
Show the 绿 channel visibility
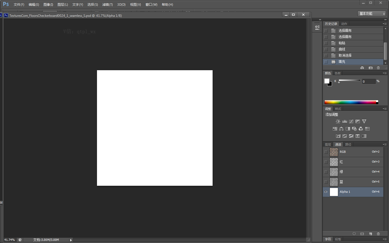tap(326, 172)
